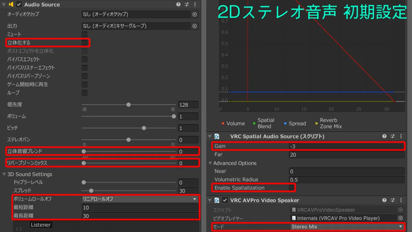Image resolution: width=412 pixels, height=232 pixels.
Task: Click the Far value field
Action: (347, 155)
